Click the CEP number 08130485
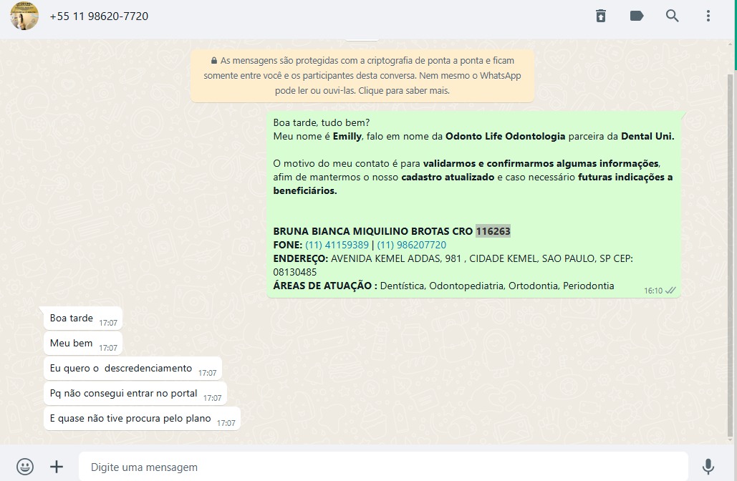This screenshot has height=481, width=737. coord(294,272)
